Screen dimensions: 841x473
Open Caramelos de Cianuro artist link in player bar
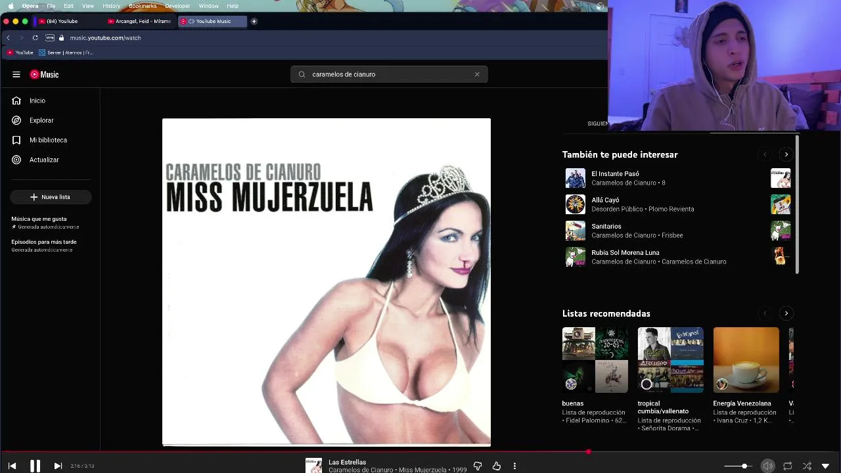[361, 470]
